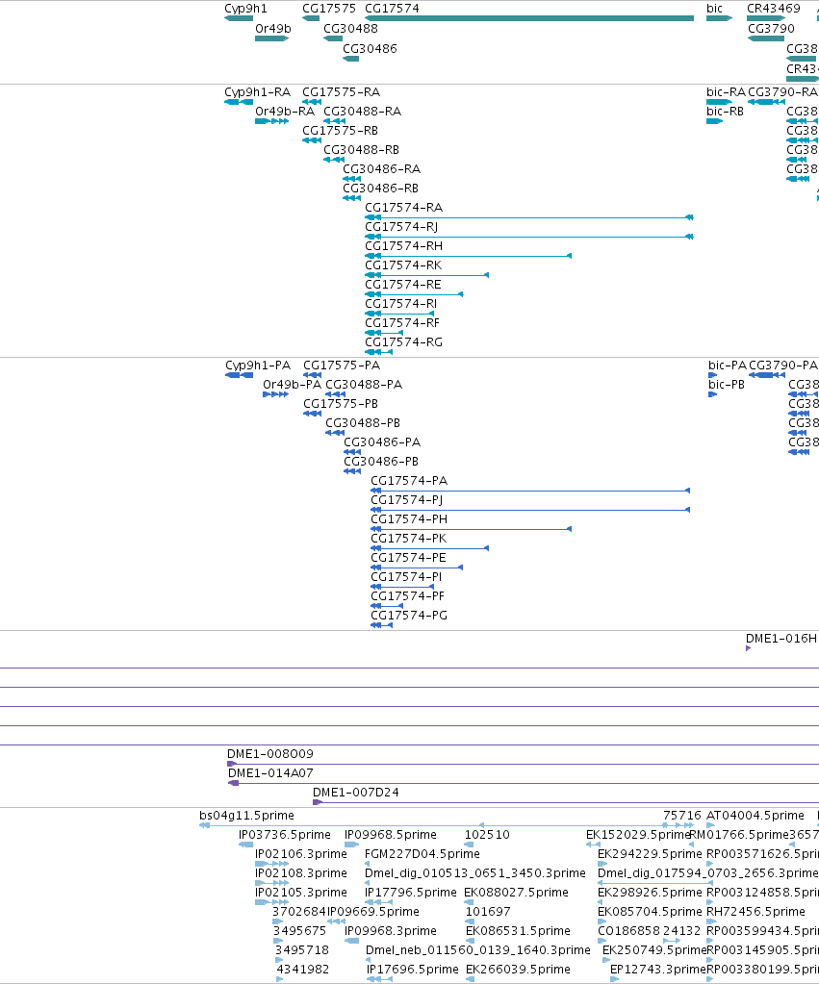Click the bic gene label
The width and height of the screenshot is (819, 984).
pyautogui.click(x=715, y=8)
